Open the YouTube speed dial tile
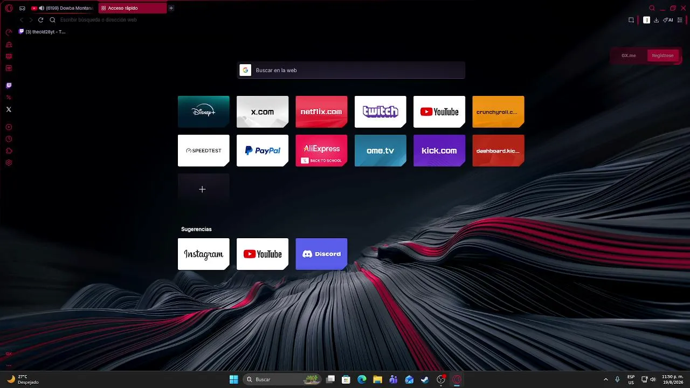This screenshot has width=690, height=388. [x=439, y=112]
